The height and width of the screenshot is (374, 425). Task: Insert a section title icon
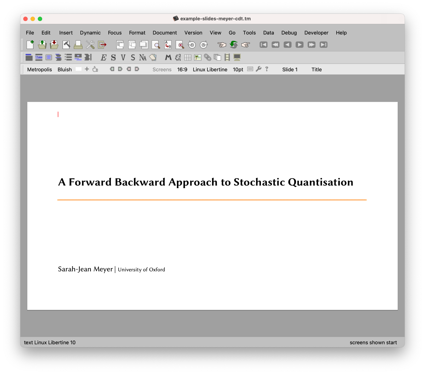(x=29, y=57)
